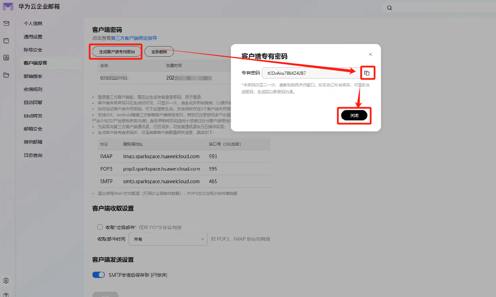The image size is (496, 297).
Task: Open 自动回复 in the settings menu
Action: tap(33, 103)
